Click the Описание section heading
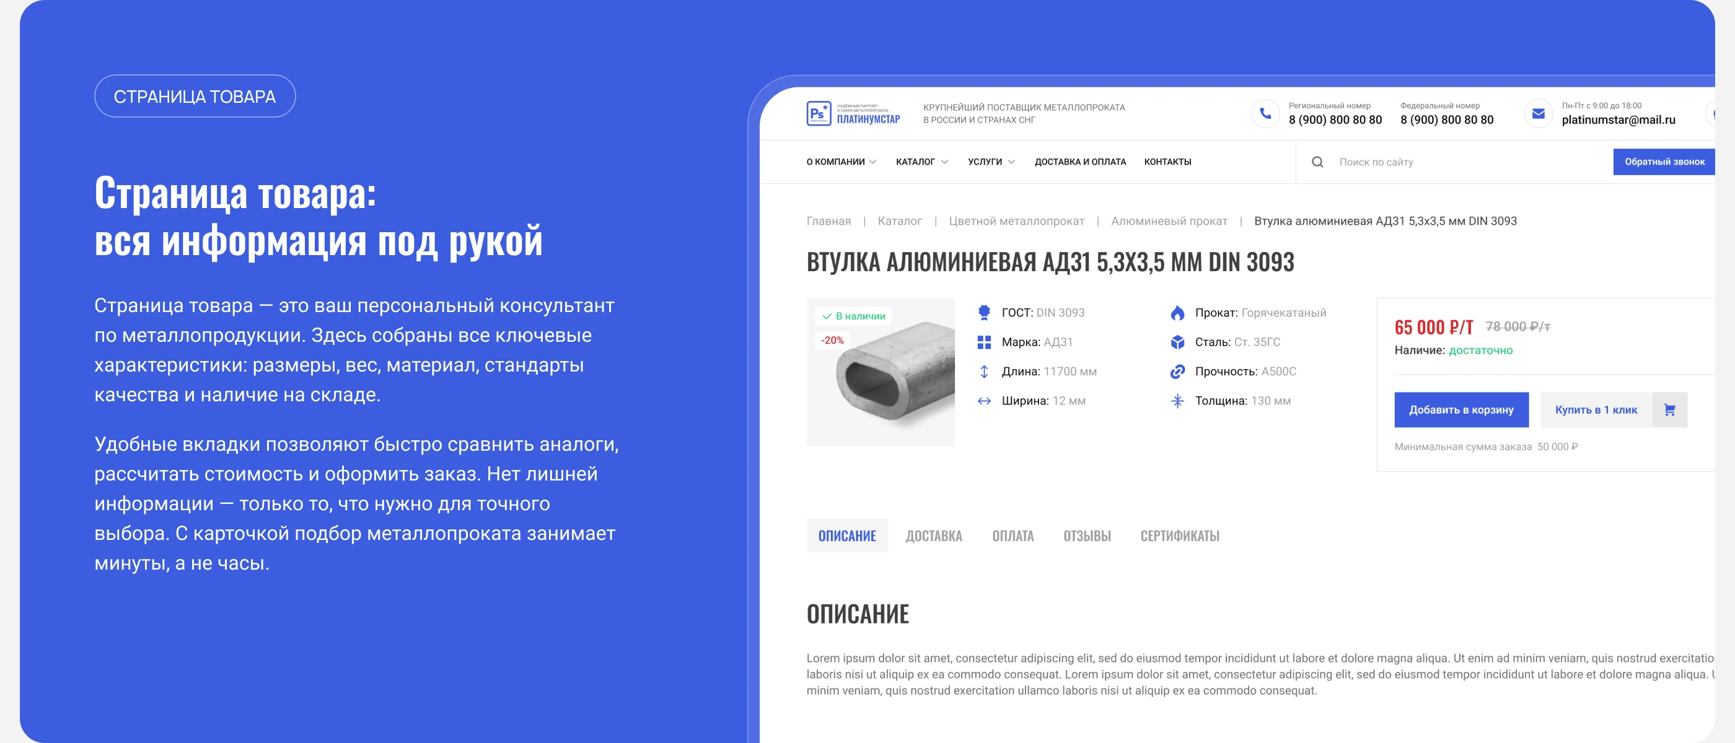The width and height of the screenshot is (1735, 743). [858, 614]
